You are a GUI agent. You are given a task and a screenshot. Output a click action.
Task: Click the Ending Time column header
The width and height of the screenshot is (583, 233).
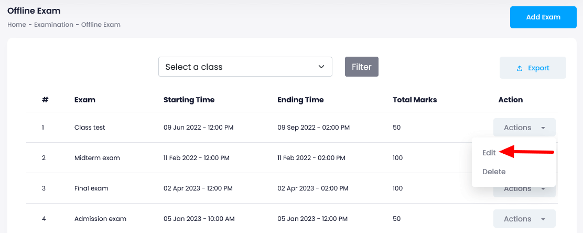(300, 100)
